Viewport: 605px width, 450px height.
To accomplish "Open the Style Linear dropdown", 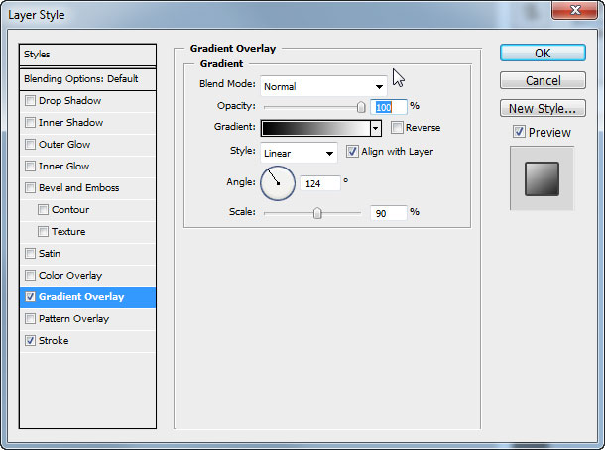I will click(299, 153).
